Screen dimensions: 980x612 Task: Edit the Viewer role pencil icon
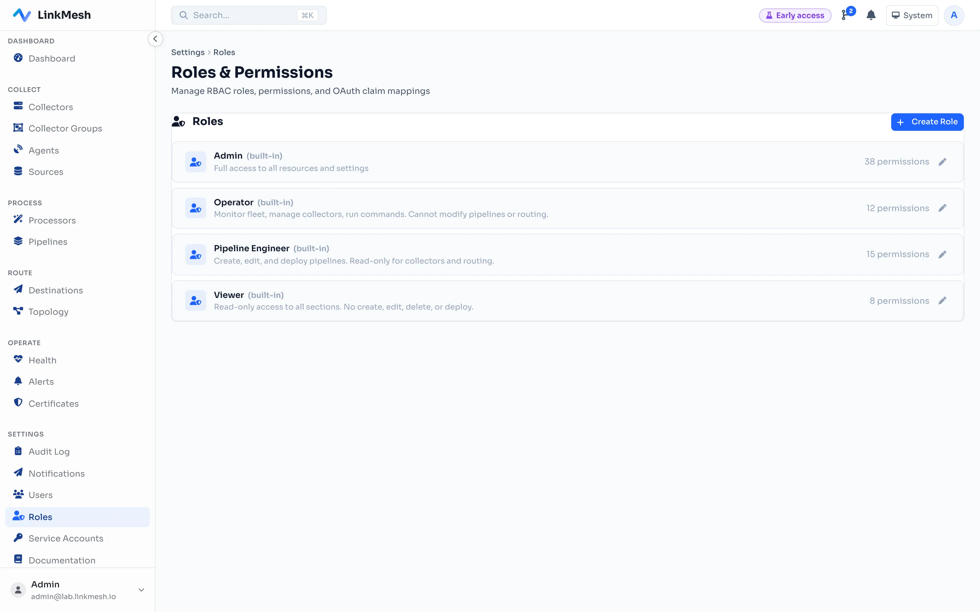point(942,301)
